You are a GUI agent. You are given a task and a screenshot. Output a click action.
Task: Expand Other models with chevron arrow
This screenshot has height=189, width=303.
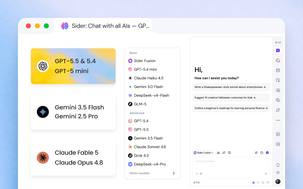coord(174,173)
